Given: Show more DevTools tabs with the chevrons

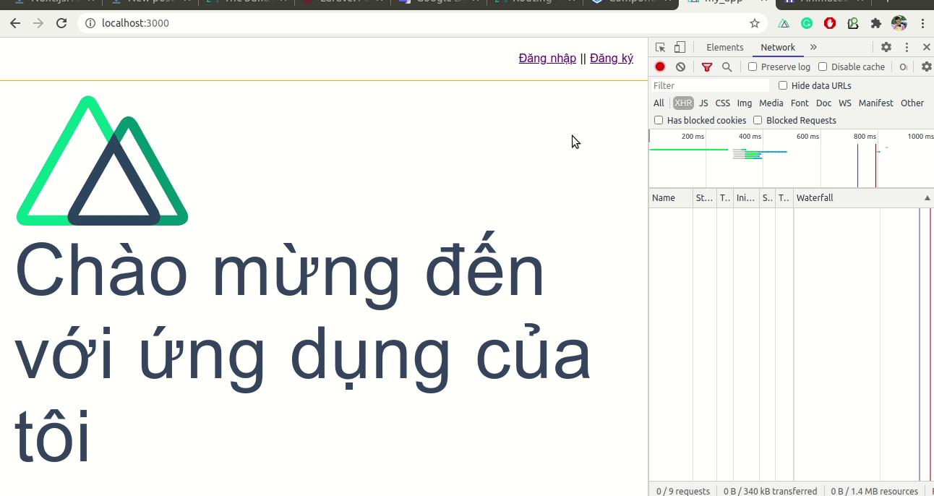Looking at the screenshot, I should point(813,47).
